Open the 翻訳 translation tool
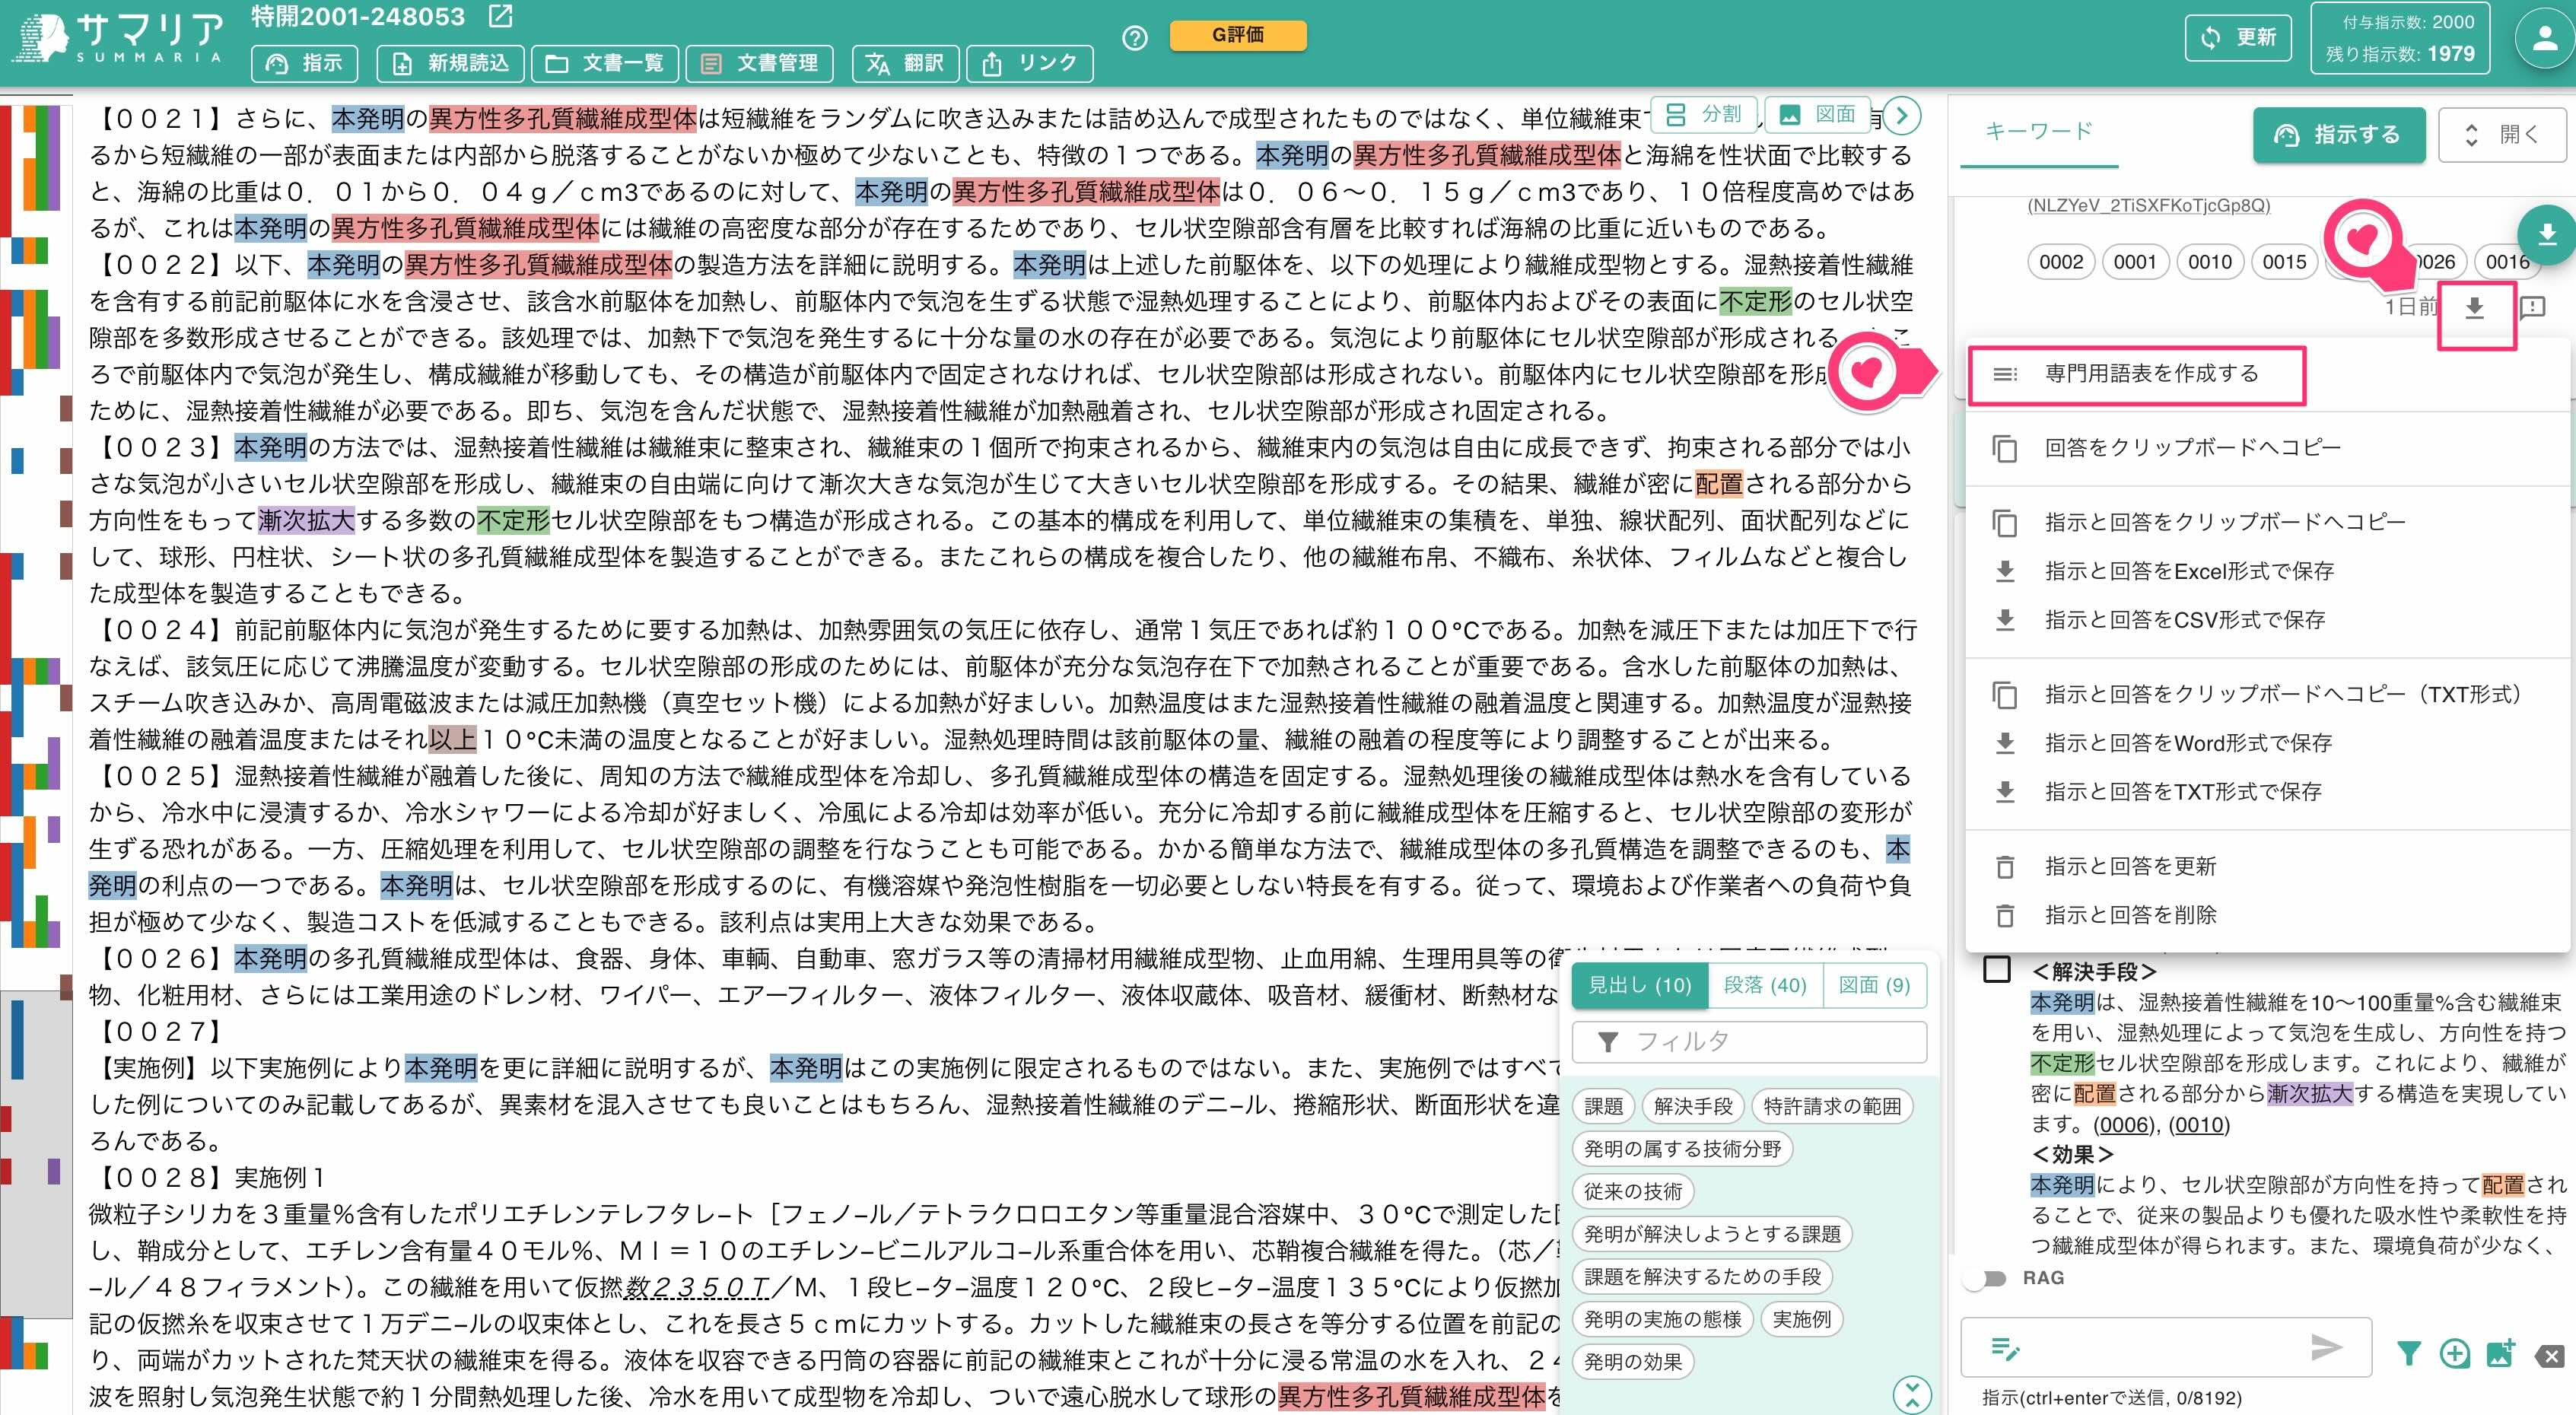Screen dimensions: 2576x1415 tap(906, 63)
